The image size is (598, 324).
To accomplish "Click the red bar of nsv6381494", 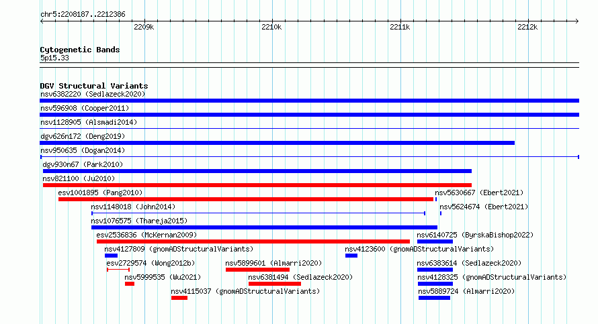I will point(275,284).
